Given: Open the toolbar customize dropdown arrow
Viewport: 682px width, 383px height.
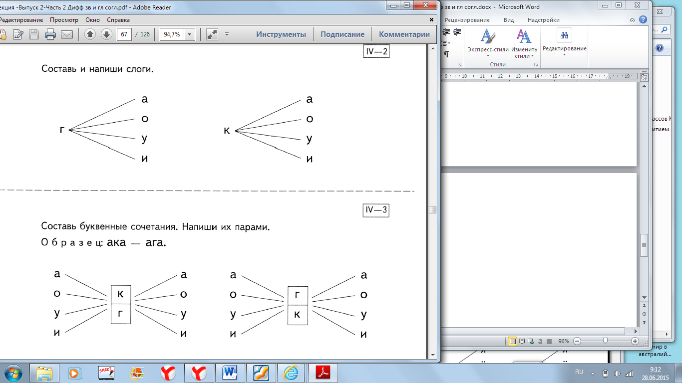Looking at the screenshot, I should coord(227,34).
